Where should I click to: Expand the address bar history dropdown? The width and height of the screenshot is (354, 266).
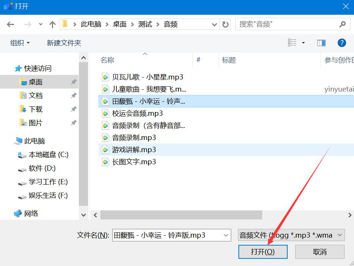tap(215, 24)
